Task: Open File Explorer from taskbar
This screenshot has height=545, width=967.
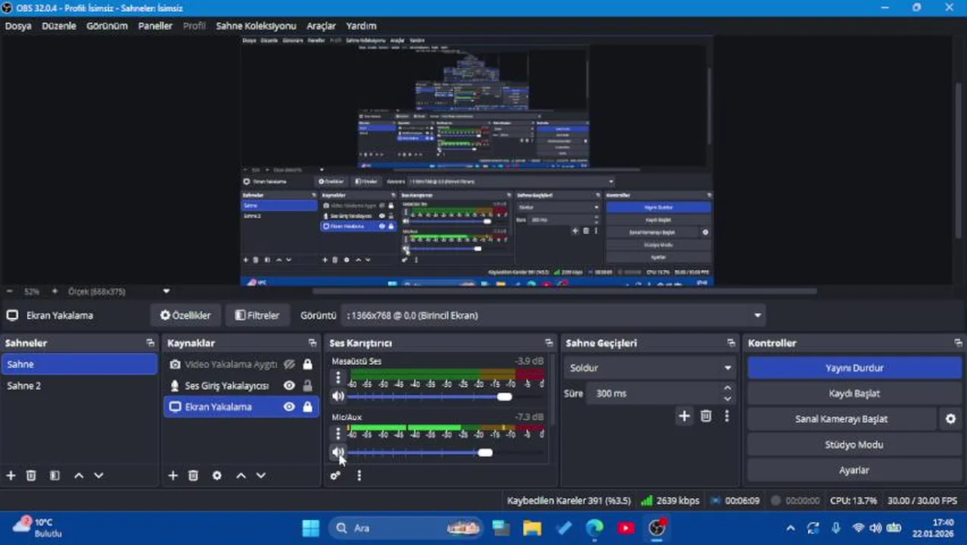Action: 532,528
